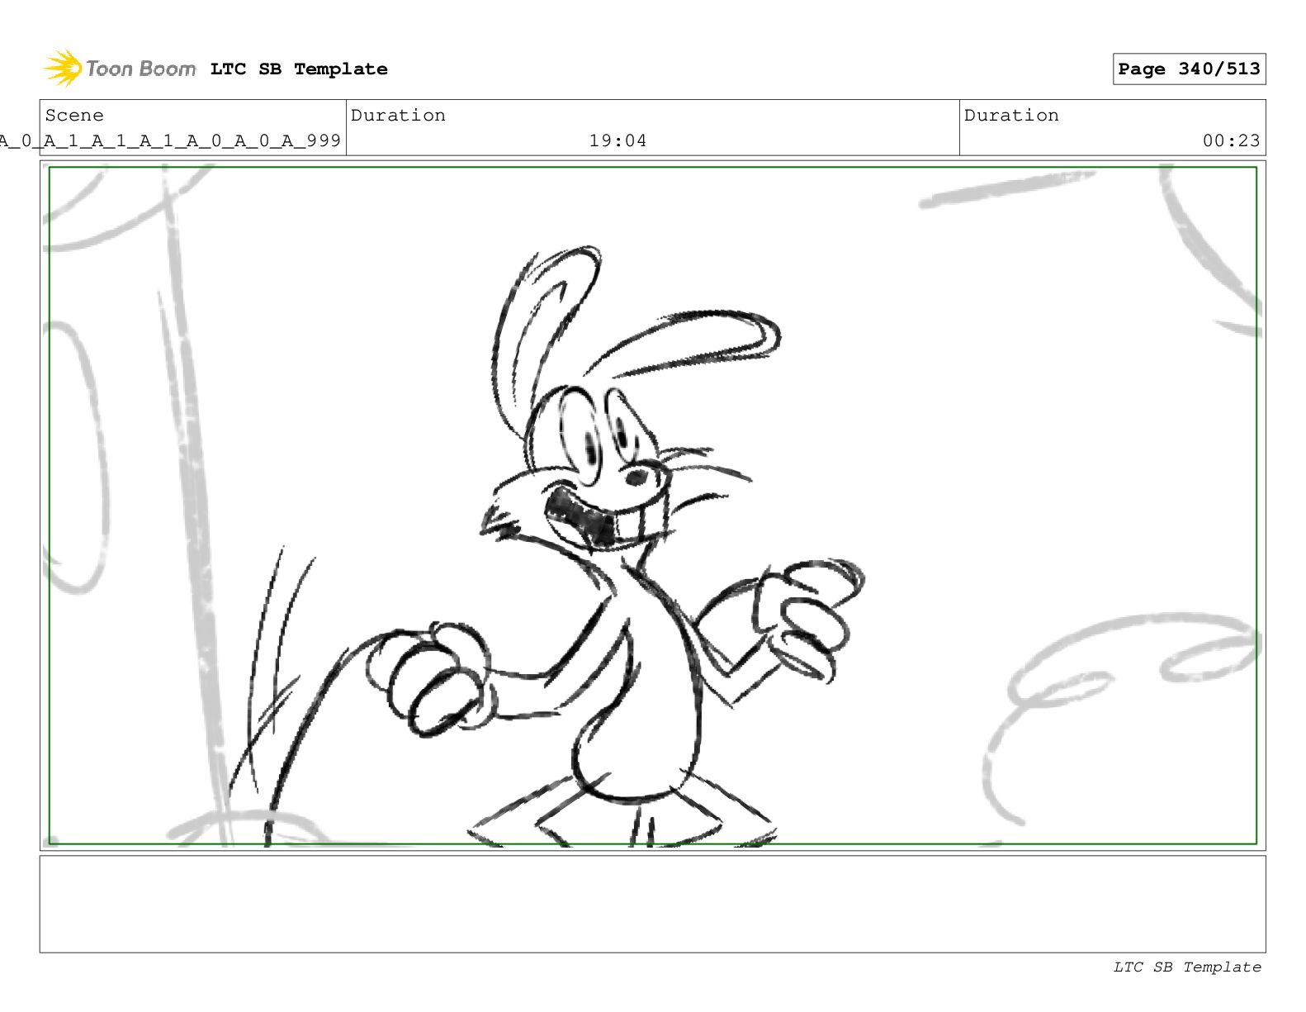Screen dimensions: 1306x1012
Task: Click the 'Page 340/513' page indicator
Action: coord(1189,69)
